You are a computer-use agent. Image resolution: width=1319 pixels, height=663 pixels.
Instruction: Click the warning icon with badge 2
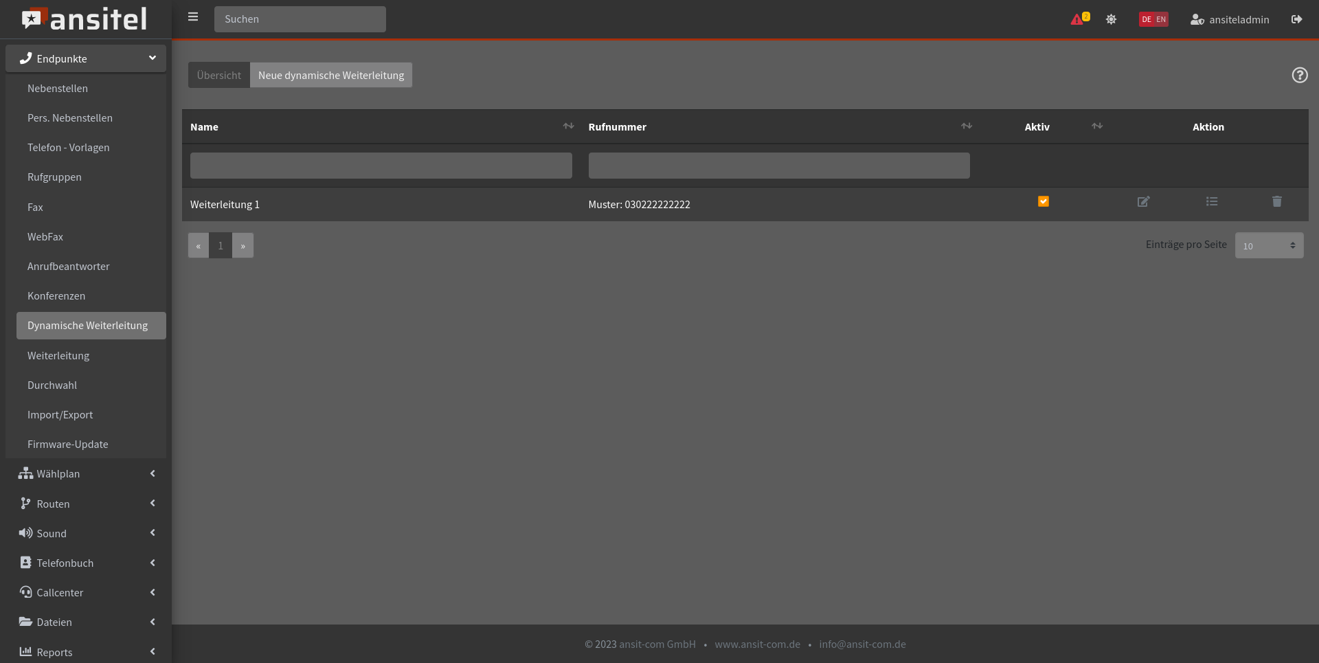[1079, 19]
